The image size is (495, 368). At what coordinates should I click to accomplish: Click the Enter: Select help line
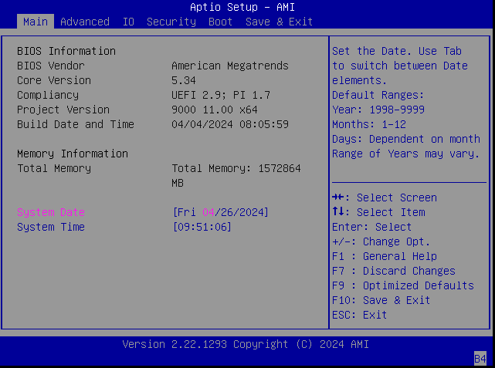(372, 227)
